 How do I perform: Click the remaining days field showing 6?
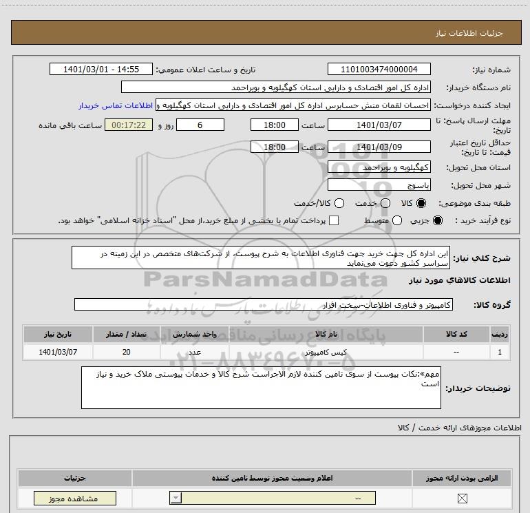coord(200,125)
